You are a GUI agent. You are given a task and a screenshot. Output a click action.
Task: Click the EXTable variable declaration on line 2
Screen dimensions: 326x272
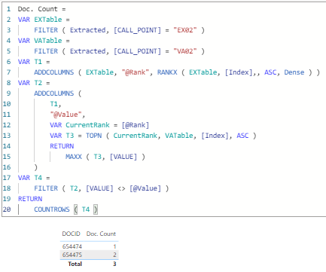click(x=48, y=20)
